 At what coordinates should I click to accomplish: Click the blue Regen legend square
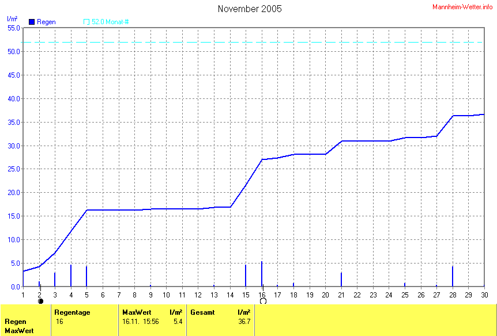tap(32, 22)
